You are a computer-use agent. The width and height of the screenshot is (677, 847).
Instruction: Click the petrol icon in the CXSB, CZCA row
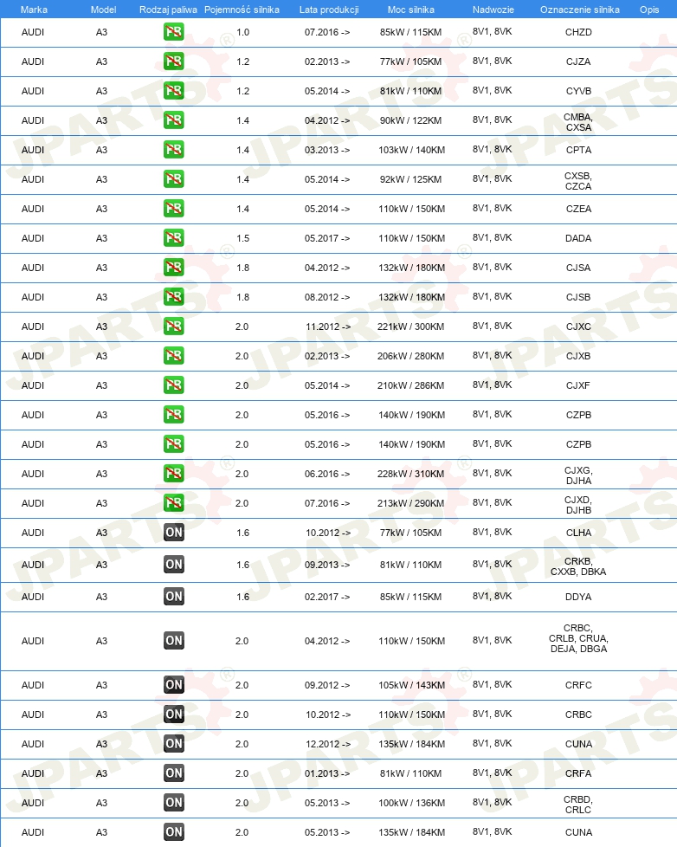(173, 178)
